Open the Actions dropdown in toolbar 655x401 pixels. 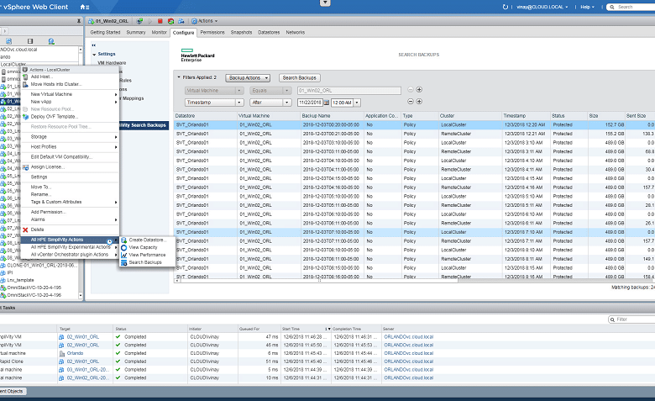pyautogui.click(x=205, y=21)
